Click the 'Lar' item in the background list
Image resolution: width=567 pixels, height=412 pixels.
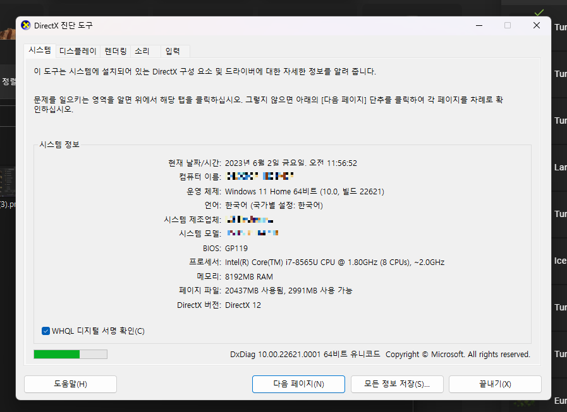[560, 167]
